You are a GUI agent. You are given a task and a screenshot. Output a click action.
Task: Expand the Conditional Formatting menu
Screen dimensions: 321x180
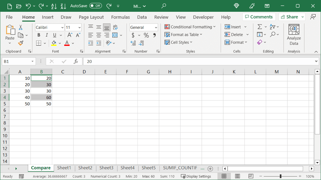[190, 27]
